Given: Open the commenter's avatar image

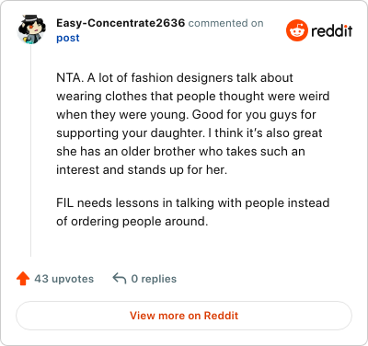Looking at the screenshot, I should (31, 29).
